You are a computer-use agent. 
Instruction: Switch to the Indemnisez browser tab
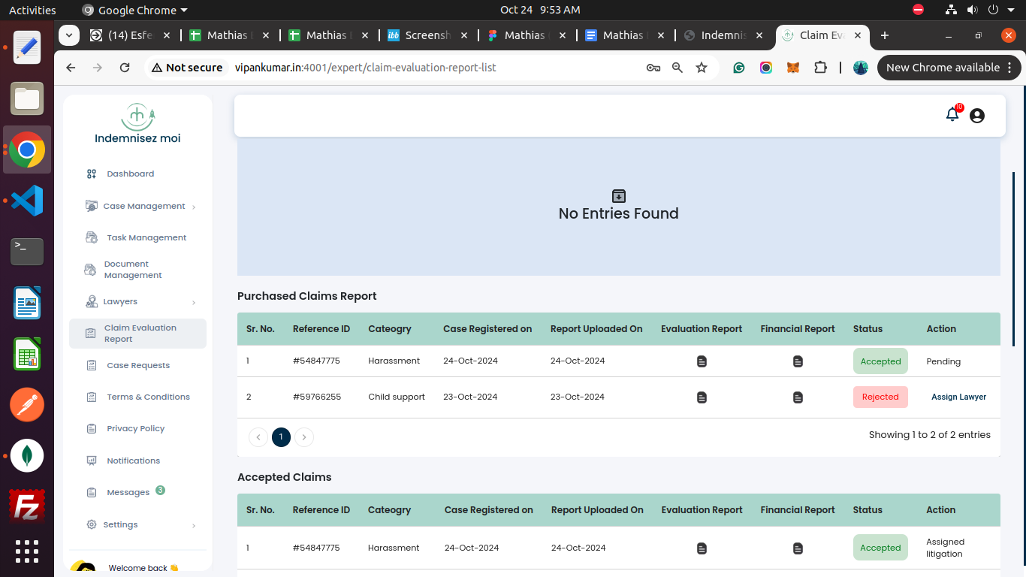pos(722,35)
